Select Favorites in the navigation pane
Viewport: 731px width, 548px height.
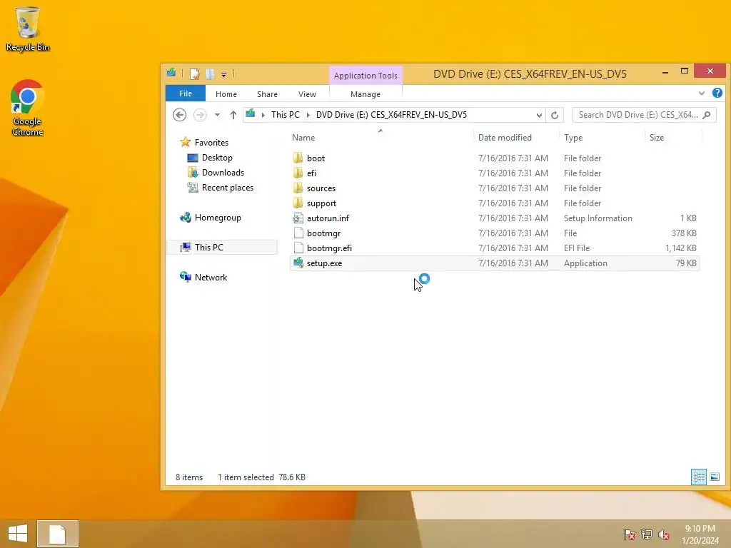click(x=204, y=142)
